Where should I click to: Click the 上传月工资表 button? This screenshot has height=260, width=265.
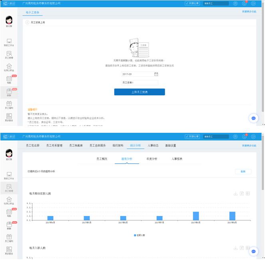[x=139, y=92]
